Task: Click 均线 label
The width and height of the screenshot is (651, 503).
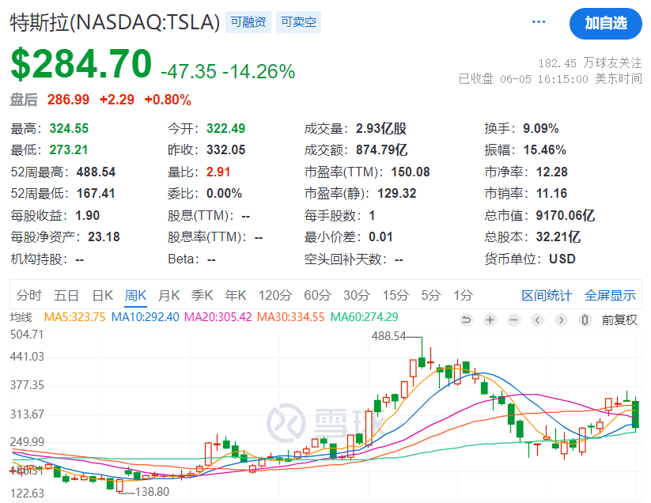Action: pyautogui.click(x=21, y=317)
